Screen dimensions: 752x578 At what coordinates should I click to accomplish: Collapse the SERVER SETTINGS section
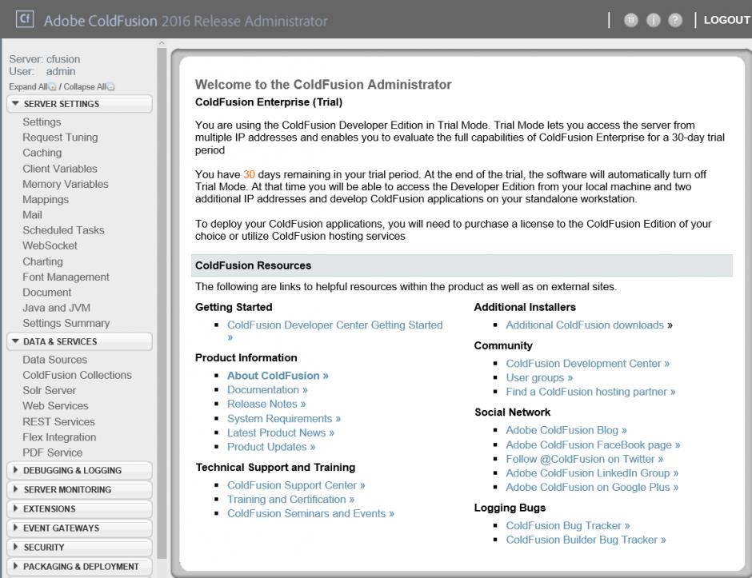click(80, 104)
